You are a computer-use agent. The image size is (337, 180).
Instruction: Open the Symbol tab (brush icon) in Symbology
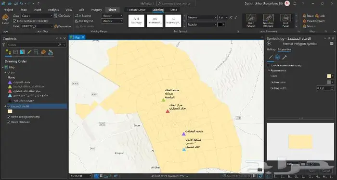(x=271, y=57)
